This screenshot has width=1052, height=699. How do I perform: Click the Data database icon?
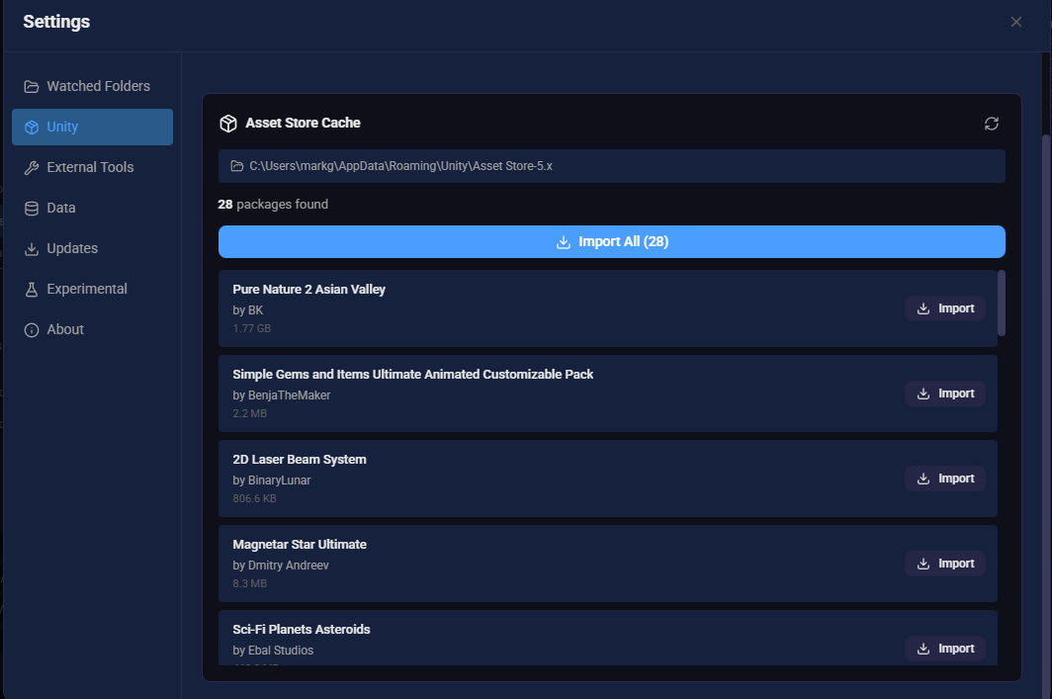31,208
